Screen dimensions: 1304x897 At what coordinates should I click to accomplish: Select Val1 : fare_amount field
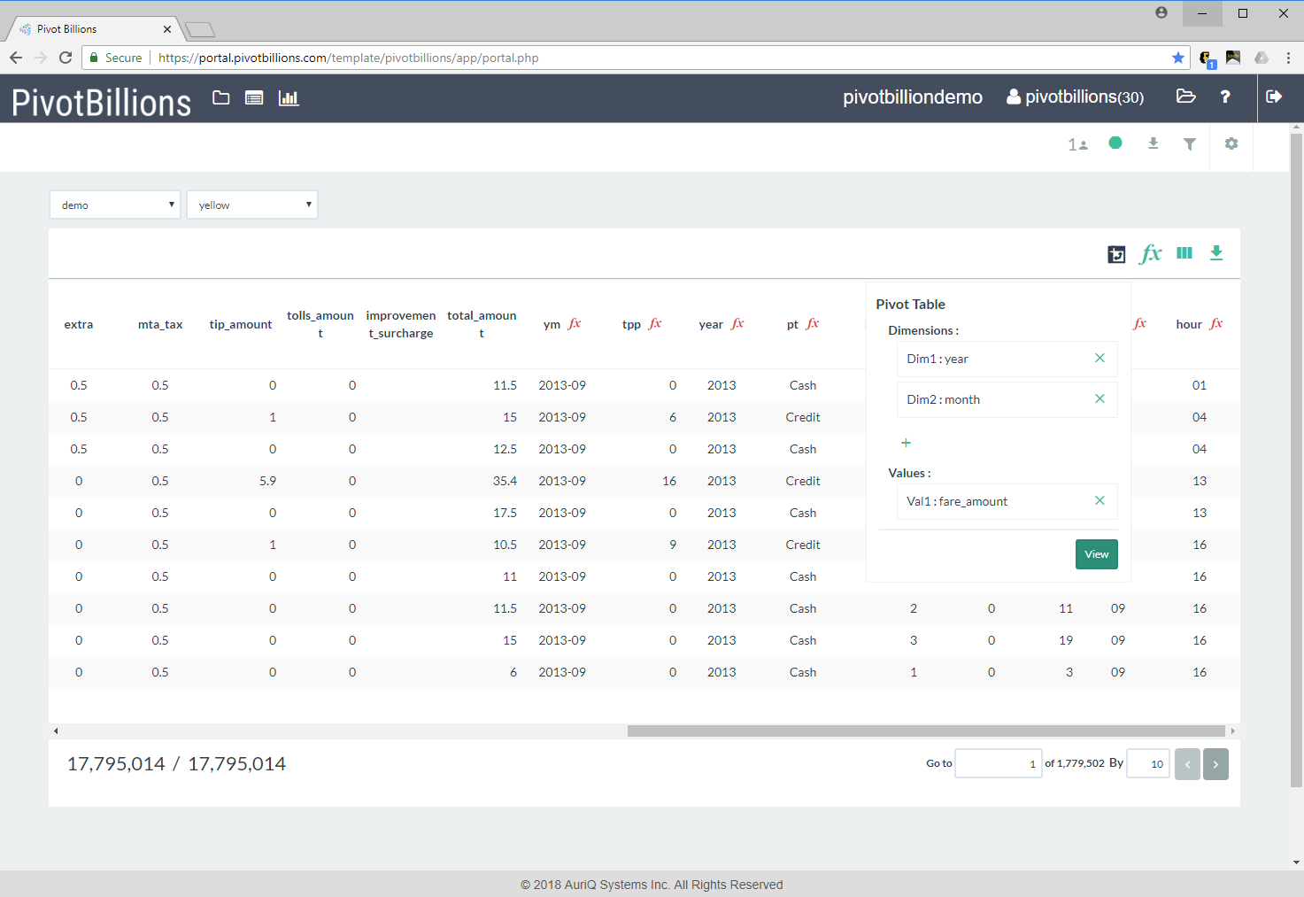click(x=1007, y=501)
